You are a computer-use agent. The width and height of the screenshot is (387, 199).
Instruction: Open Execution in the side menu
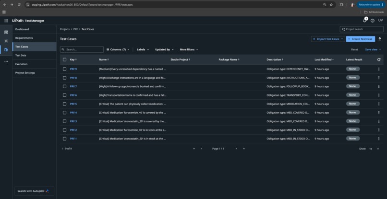(x=34, y=64)
